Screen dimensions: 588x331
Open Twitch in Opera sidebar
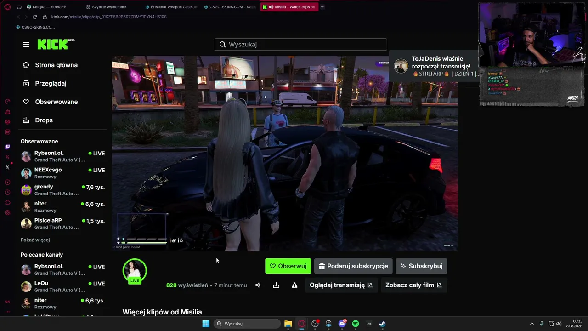tap(7, 147)
